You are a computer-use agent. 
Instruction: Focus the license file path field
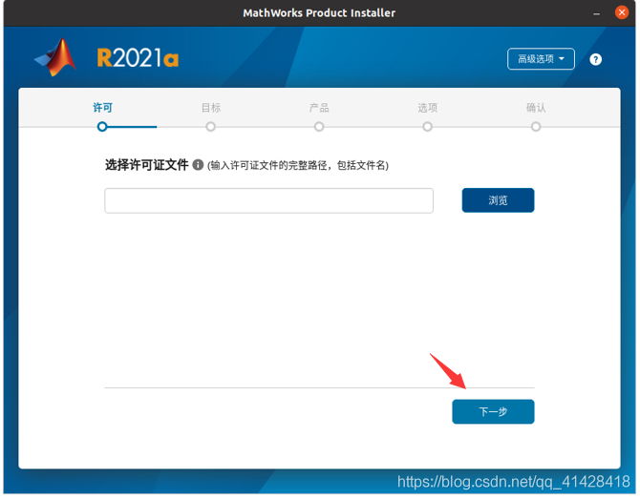coord(269,200)
